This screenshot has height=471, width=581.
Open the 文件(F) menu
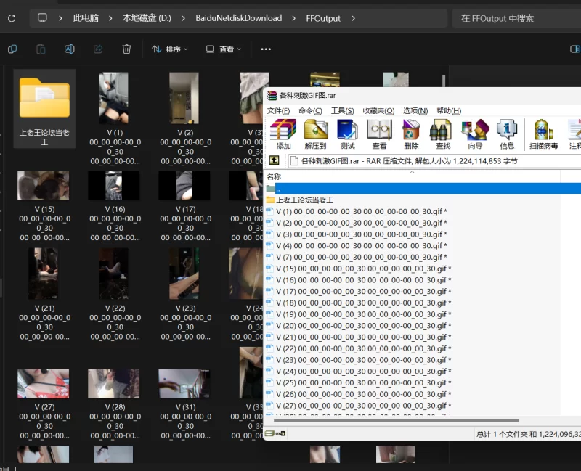278,111
